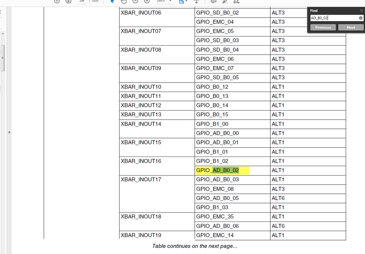The width and height of the screenshot is (365, 254).
Task: Click the GPIO_EMC_14 cell
Action: (232, 235)
